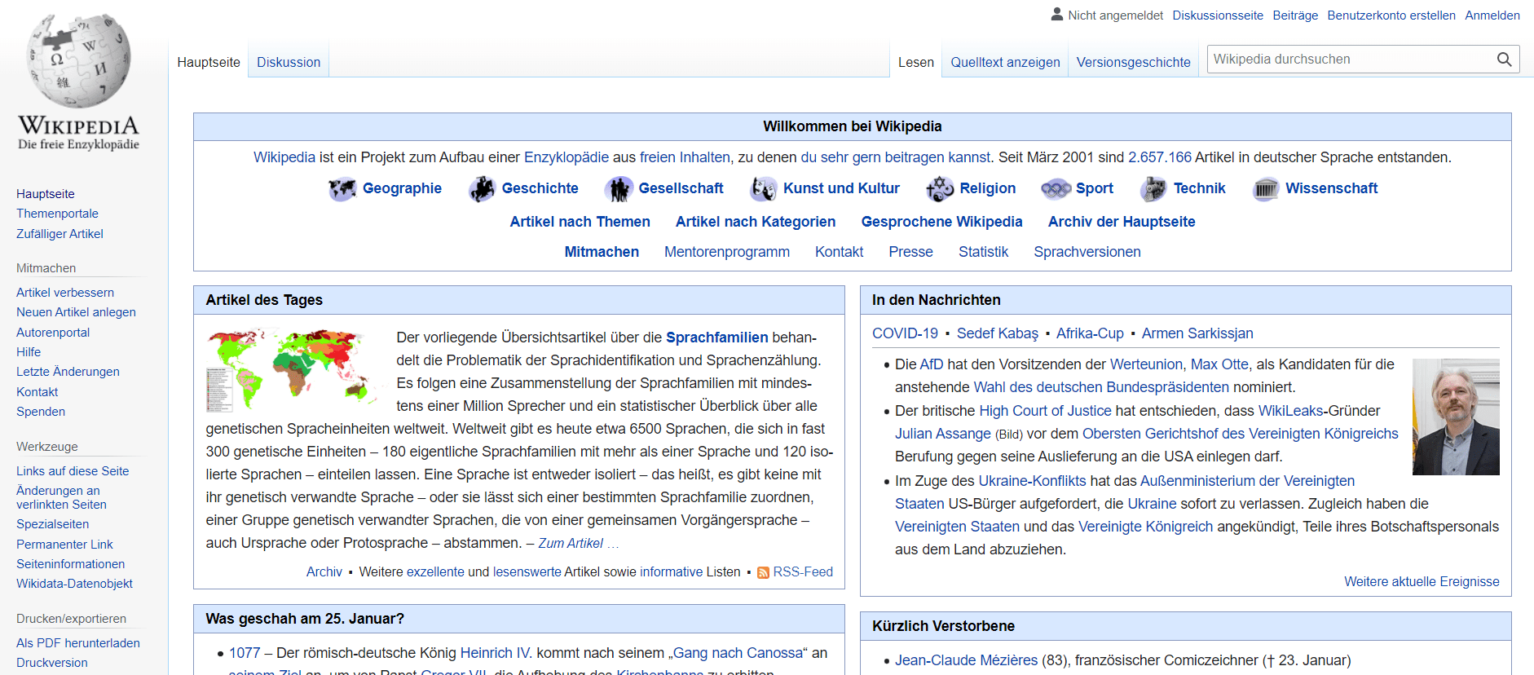Open the Jean-Claude Mézières link

pos(966,660)
